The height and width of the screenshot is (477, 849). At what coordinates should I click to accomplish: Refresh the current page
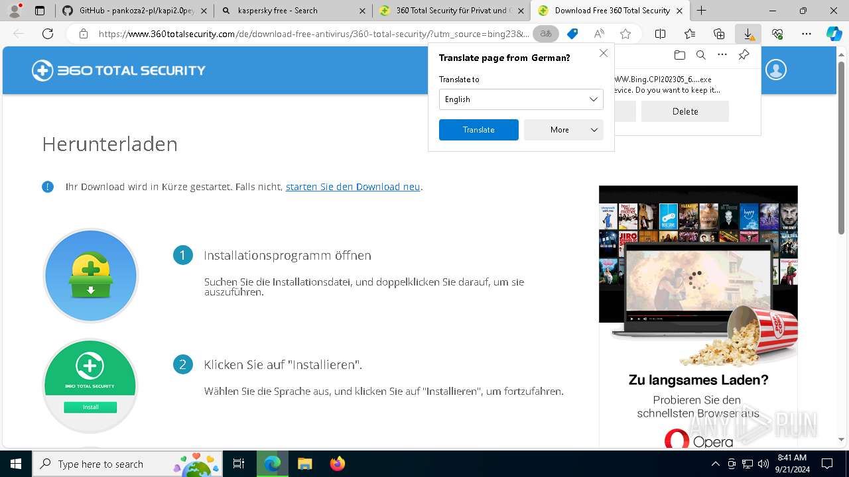pyautogui.click(x=48, y=34)
